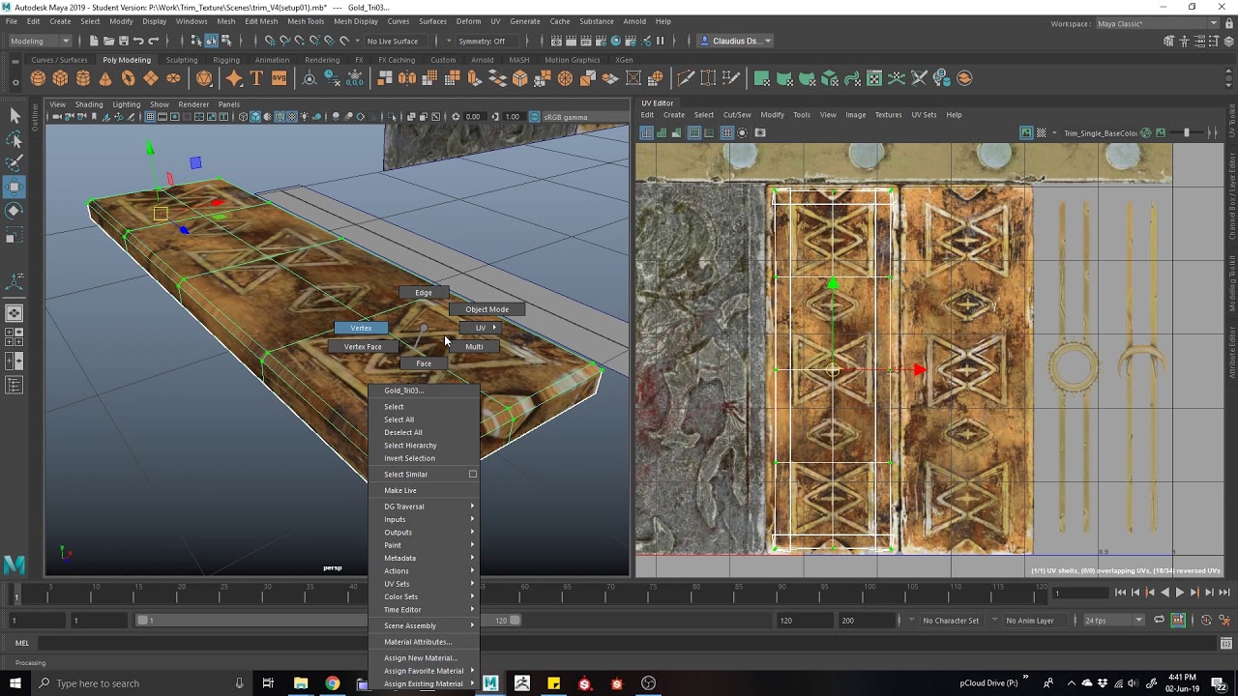Open a scene with the folder icon
This screenshot has width=1238, height=696.
click(108, 41)
